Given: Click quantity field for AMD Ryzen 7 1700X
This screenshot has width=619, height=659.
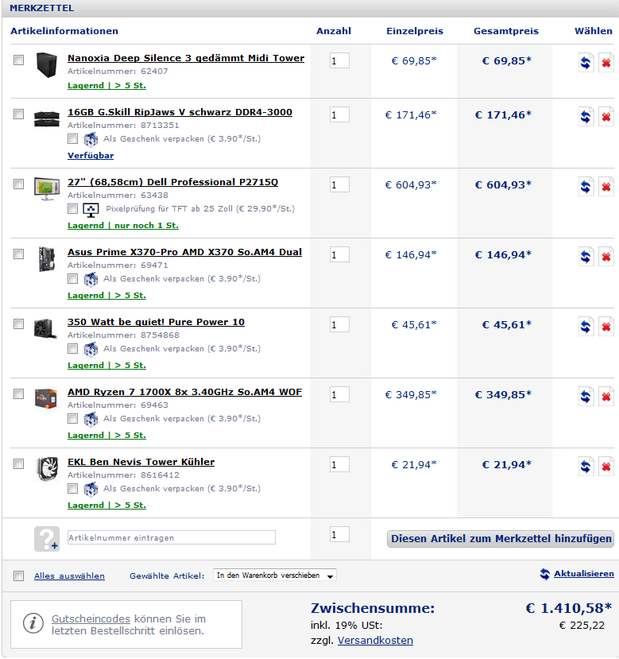Looking at the screenshot, I should [339, 394].
